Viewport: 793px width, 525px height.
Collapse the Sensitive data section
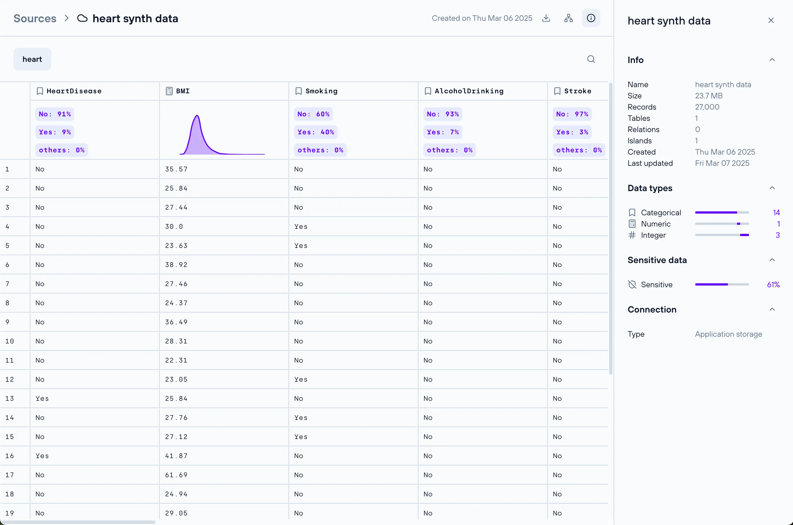[x=772, y=260]
